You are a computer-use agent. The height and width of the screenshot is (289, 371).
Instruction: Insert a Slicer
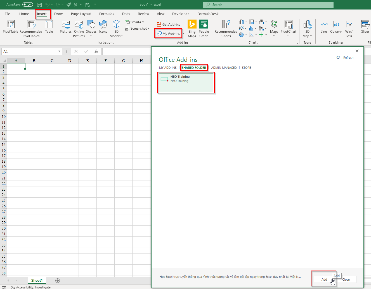point(365,27)
